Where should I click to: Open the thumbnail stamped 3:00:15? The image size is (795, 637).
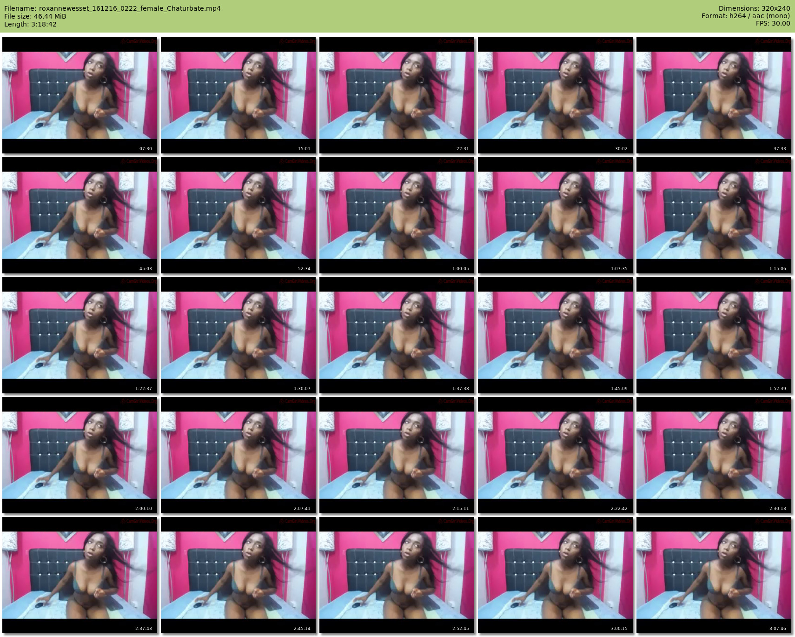(556, 575)
